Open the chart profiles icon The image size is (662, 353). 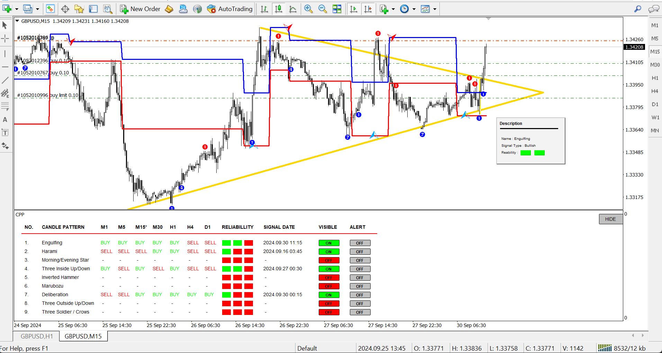click(x=28, y=9)
